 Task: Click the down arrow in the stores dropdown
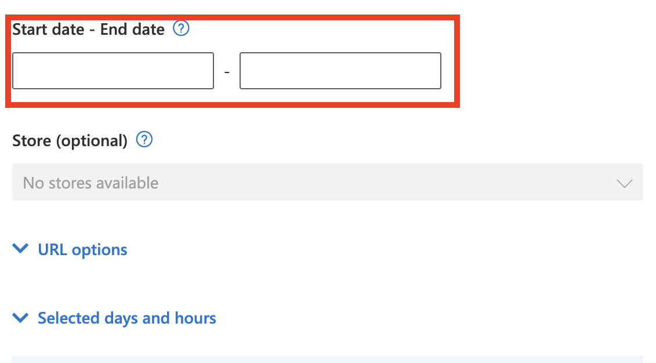pos(624,183)
